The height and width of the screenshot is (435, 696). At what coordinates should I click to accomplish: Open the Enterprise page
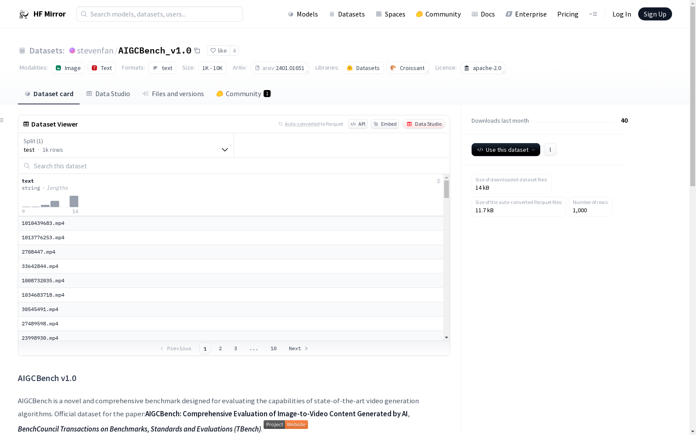tap(526, 14)
